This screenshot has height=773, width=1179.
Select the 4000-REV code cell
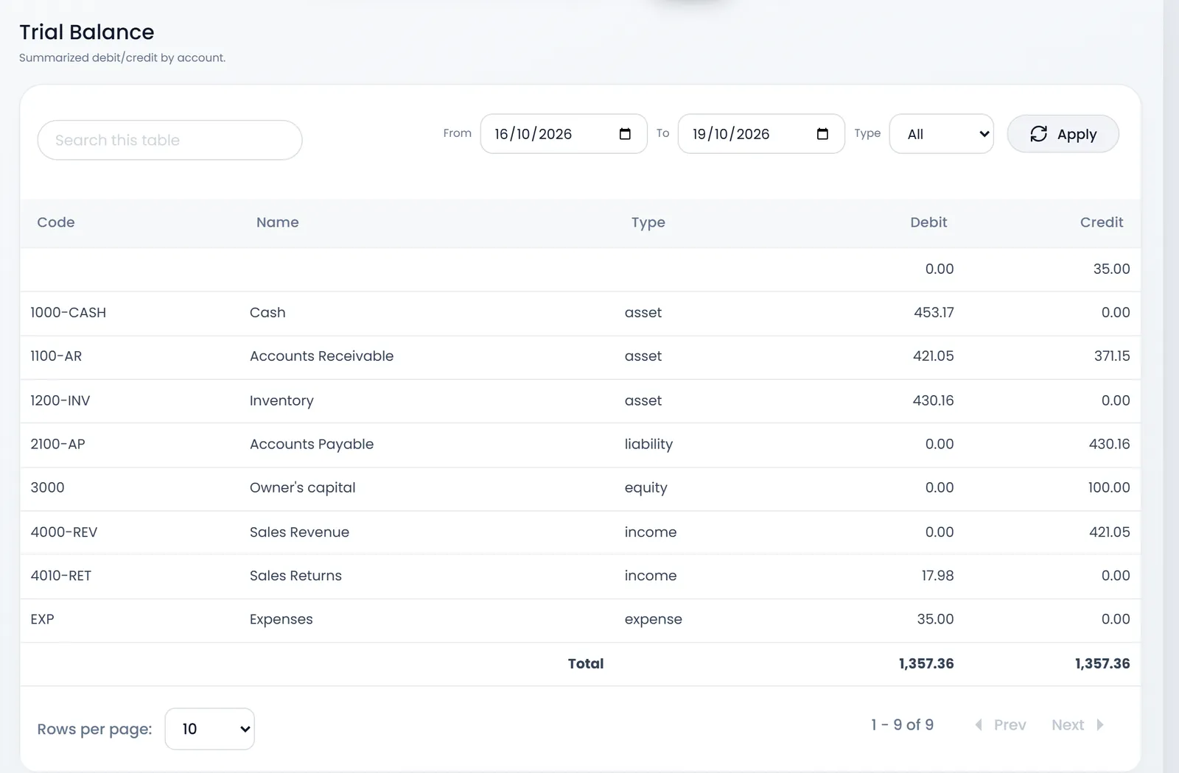click(x=64, y=532)
